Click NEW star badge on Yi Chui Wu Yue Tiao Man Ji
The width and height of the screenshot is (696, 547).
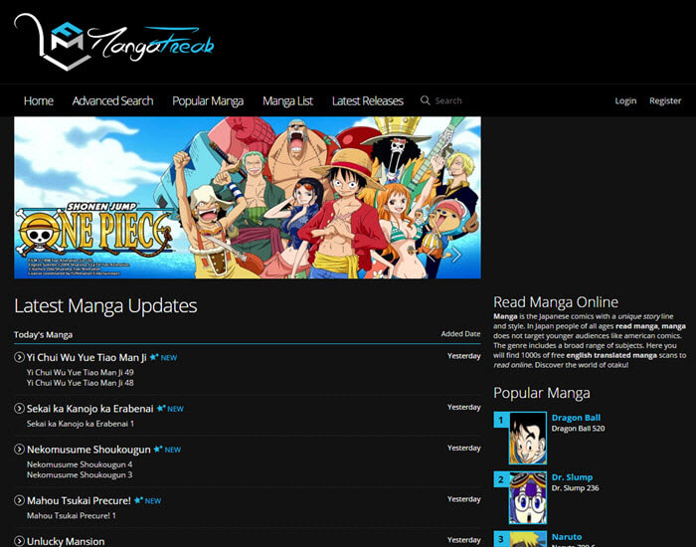tap(163, 357)
